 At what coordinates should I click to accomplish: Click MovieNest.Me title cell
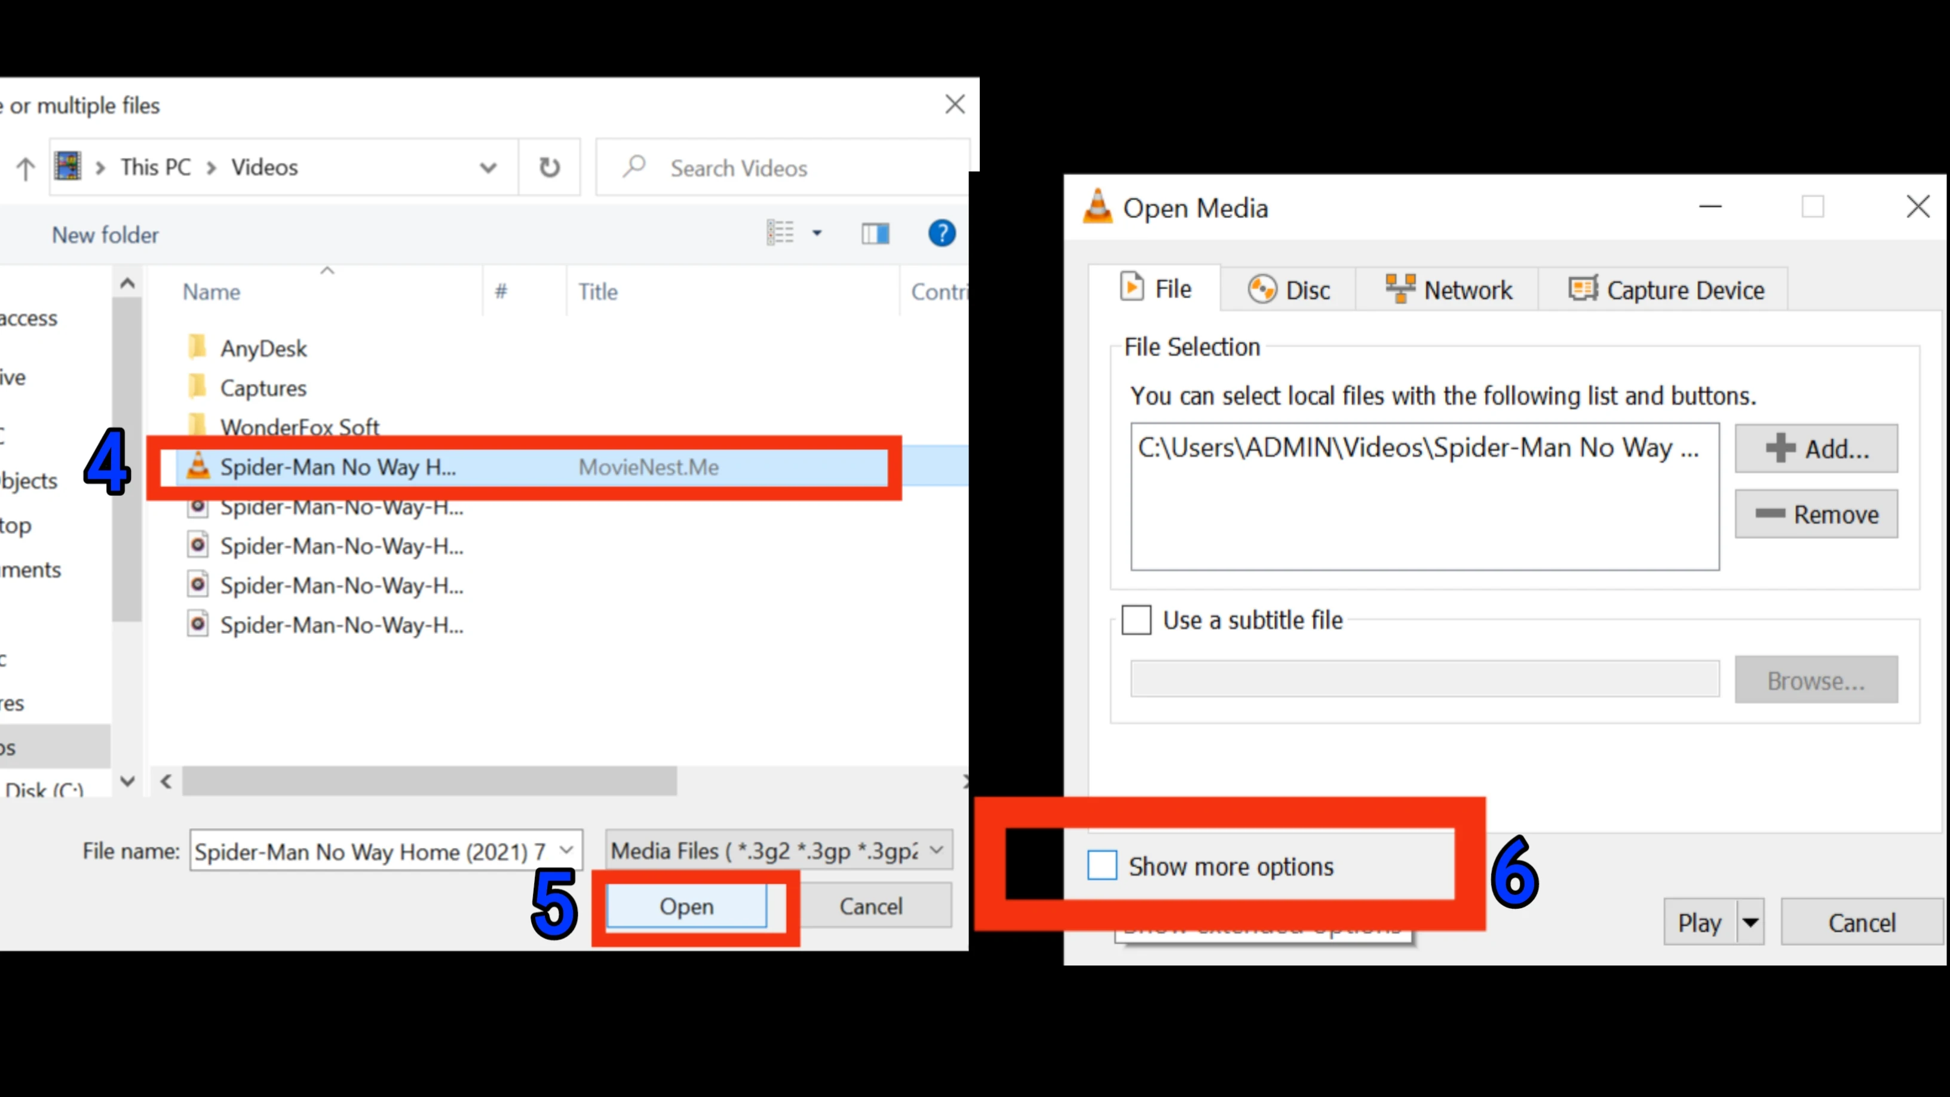(649, 467)
